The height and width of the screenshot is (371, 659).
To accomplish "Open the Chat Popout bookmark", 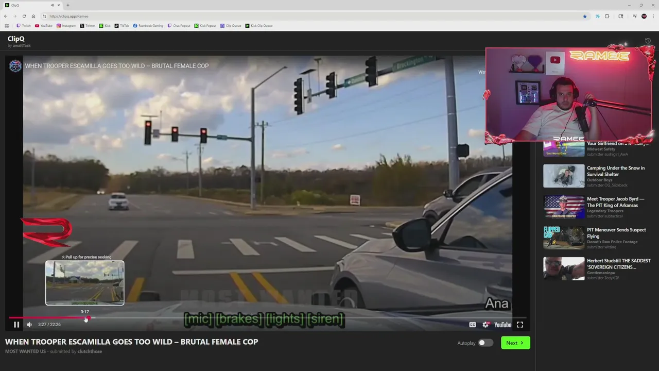I will pyautogui.click(x=179, y=25).
